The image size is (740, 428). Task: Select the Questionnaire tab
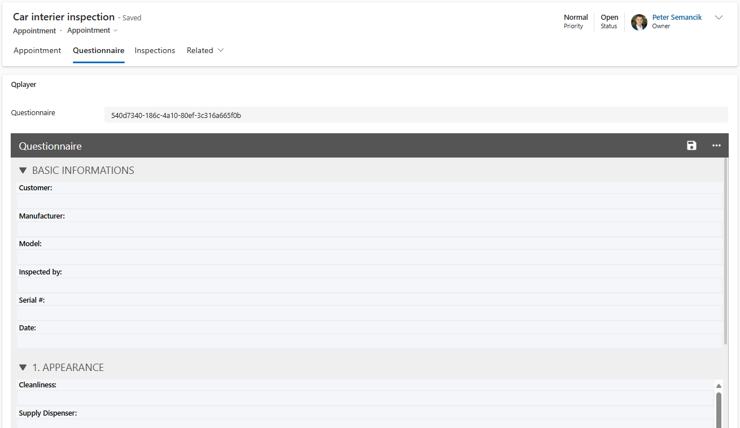coord(98,50)
